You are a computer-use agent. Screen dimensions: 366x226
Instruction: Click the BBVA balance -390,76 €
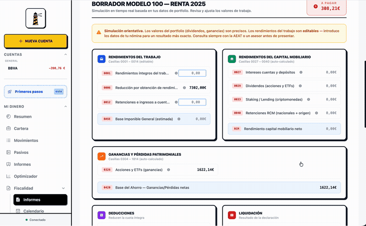(57, 68)
